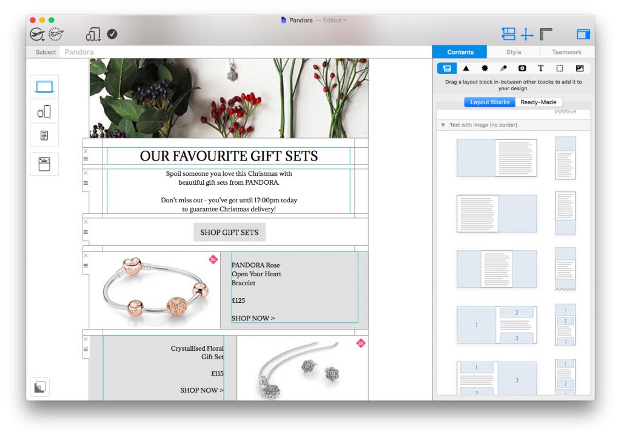Delete the Crystallised Floral Gift Set block
The image size is (621, 438).
[86, 339]
